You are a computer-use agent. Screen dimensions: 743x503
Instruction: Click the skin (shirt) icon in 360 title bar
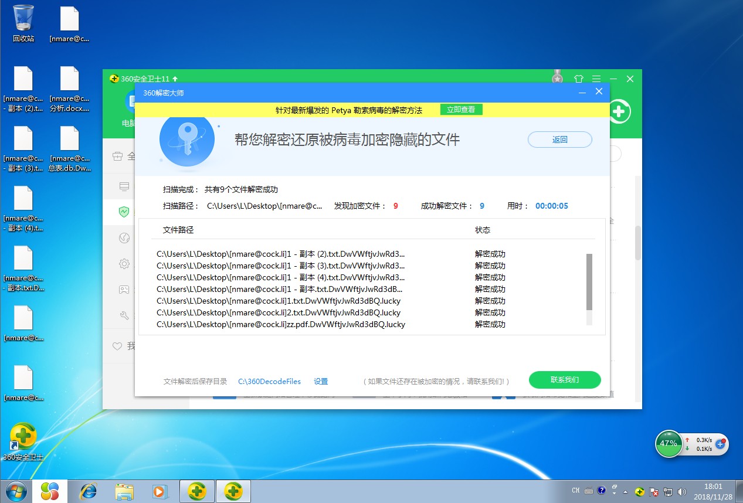578,79
